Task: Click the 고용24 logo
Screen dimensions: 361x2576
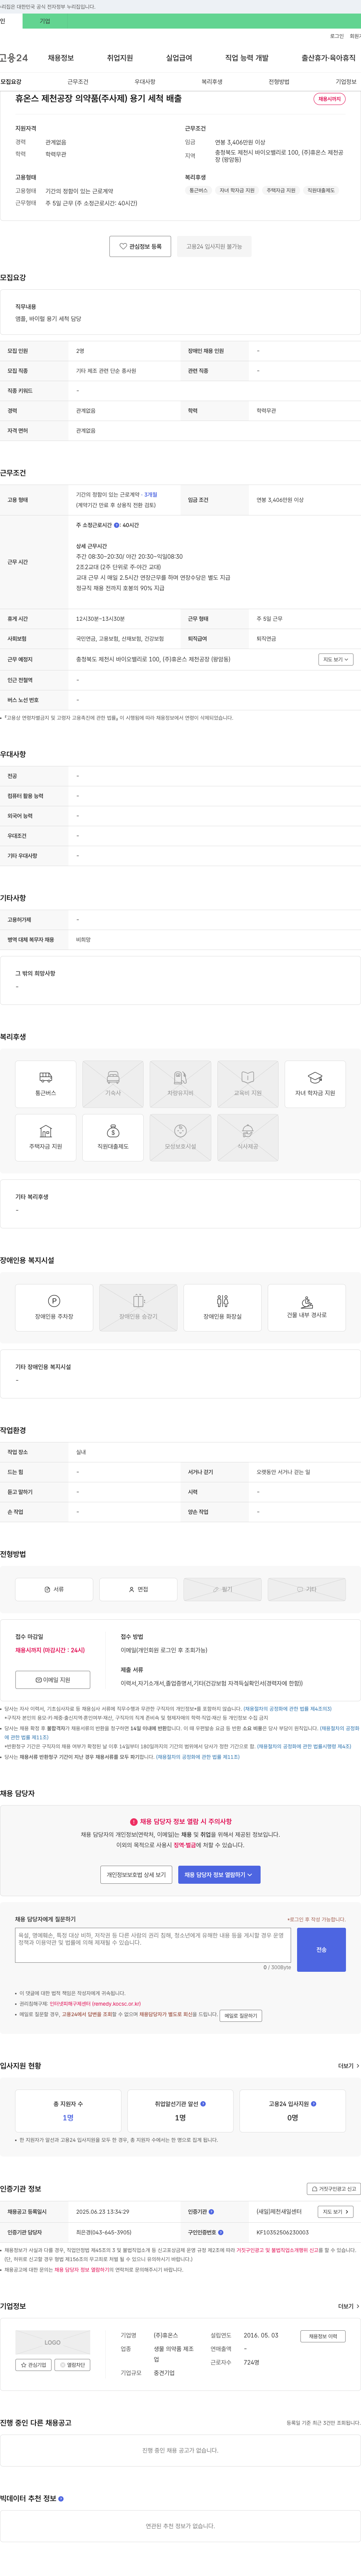Action: click(14, 58)
